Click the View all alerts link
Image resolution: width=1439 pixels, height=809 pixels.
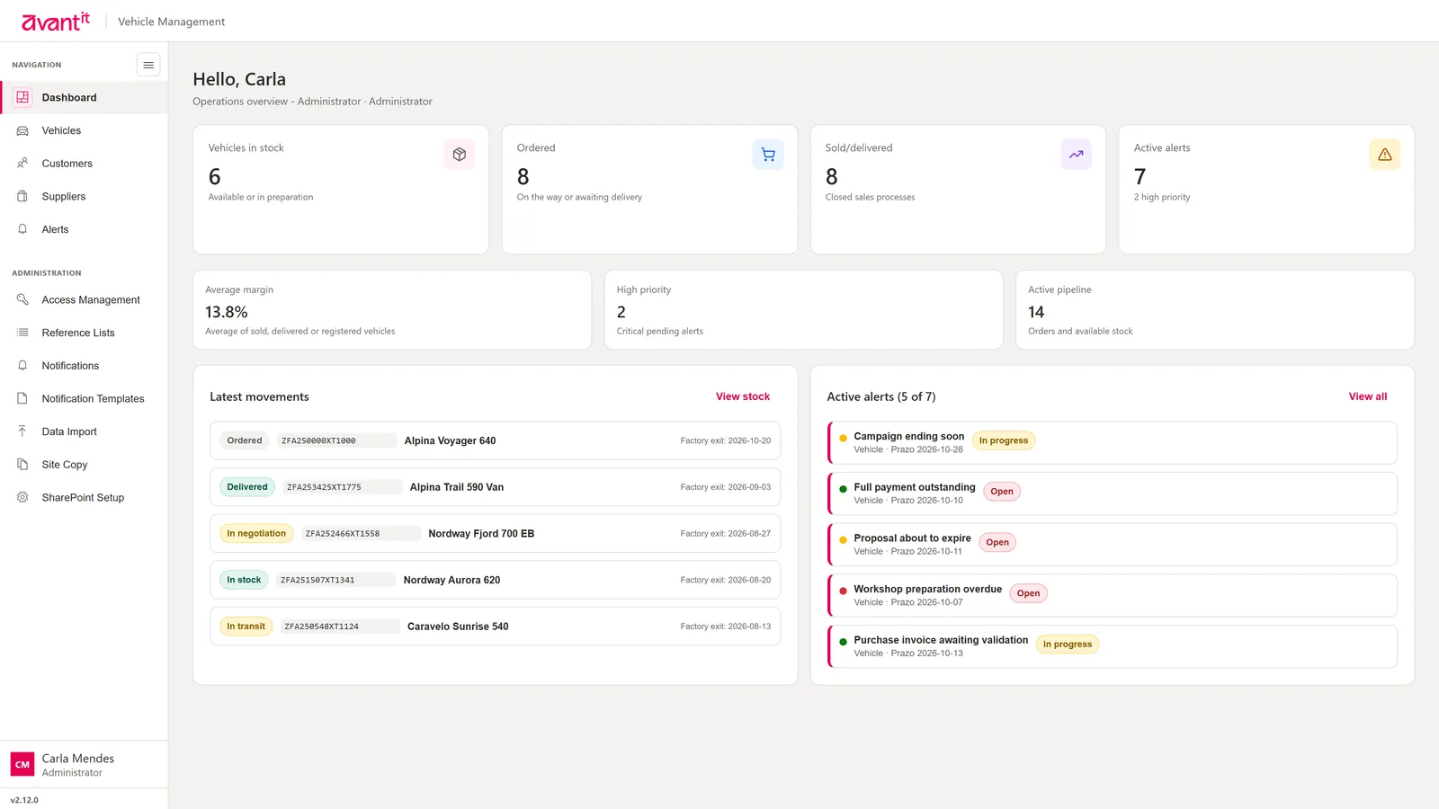point(1368,396)
